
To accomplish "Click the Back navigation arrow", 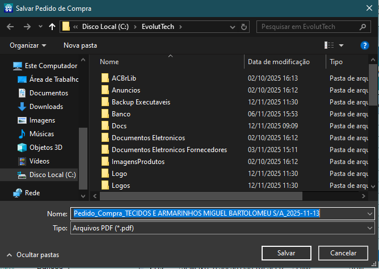I will click(10, 27).
